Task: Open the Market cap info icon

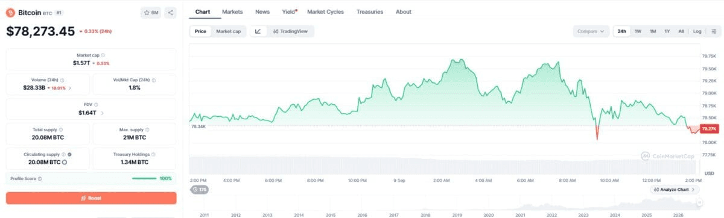Action: (103, 55)
